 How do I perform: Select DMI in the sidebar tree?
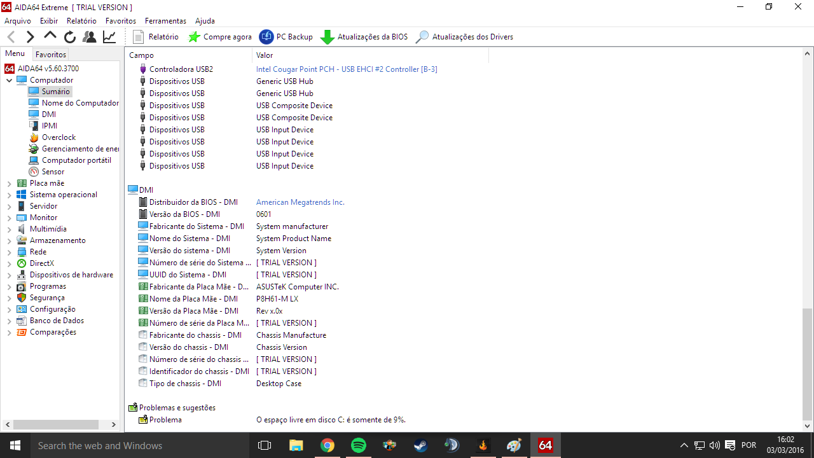point(43,114)
